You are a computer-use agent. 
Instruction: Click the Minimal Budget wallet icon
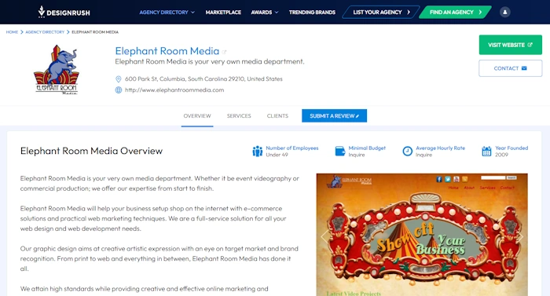click(x=340, y=151)
